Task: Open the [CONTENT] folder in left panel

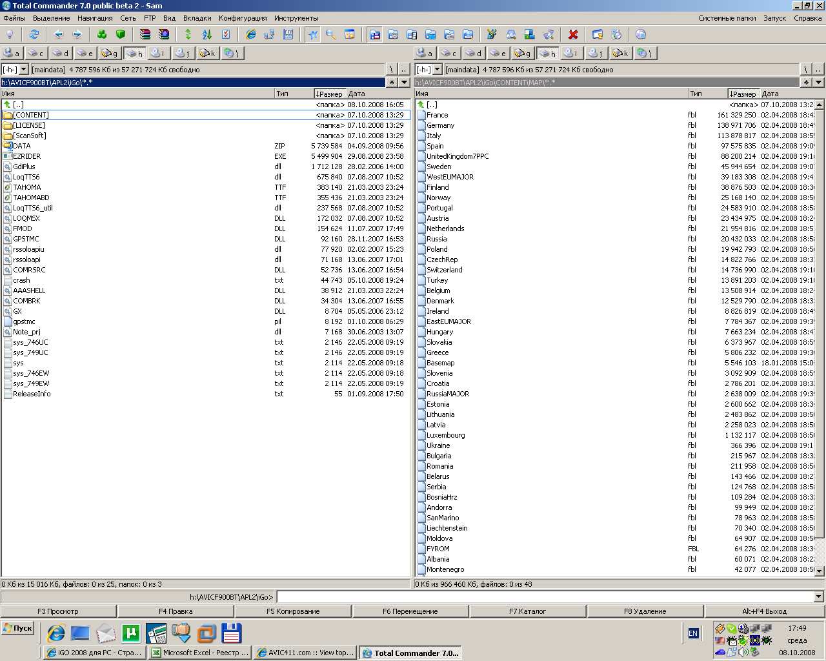Action: 30,115
